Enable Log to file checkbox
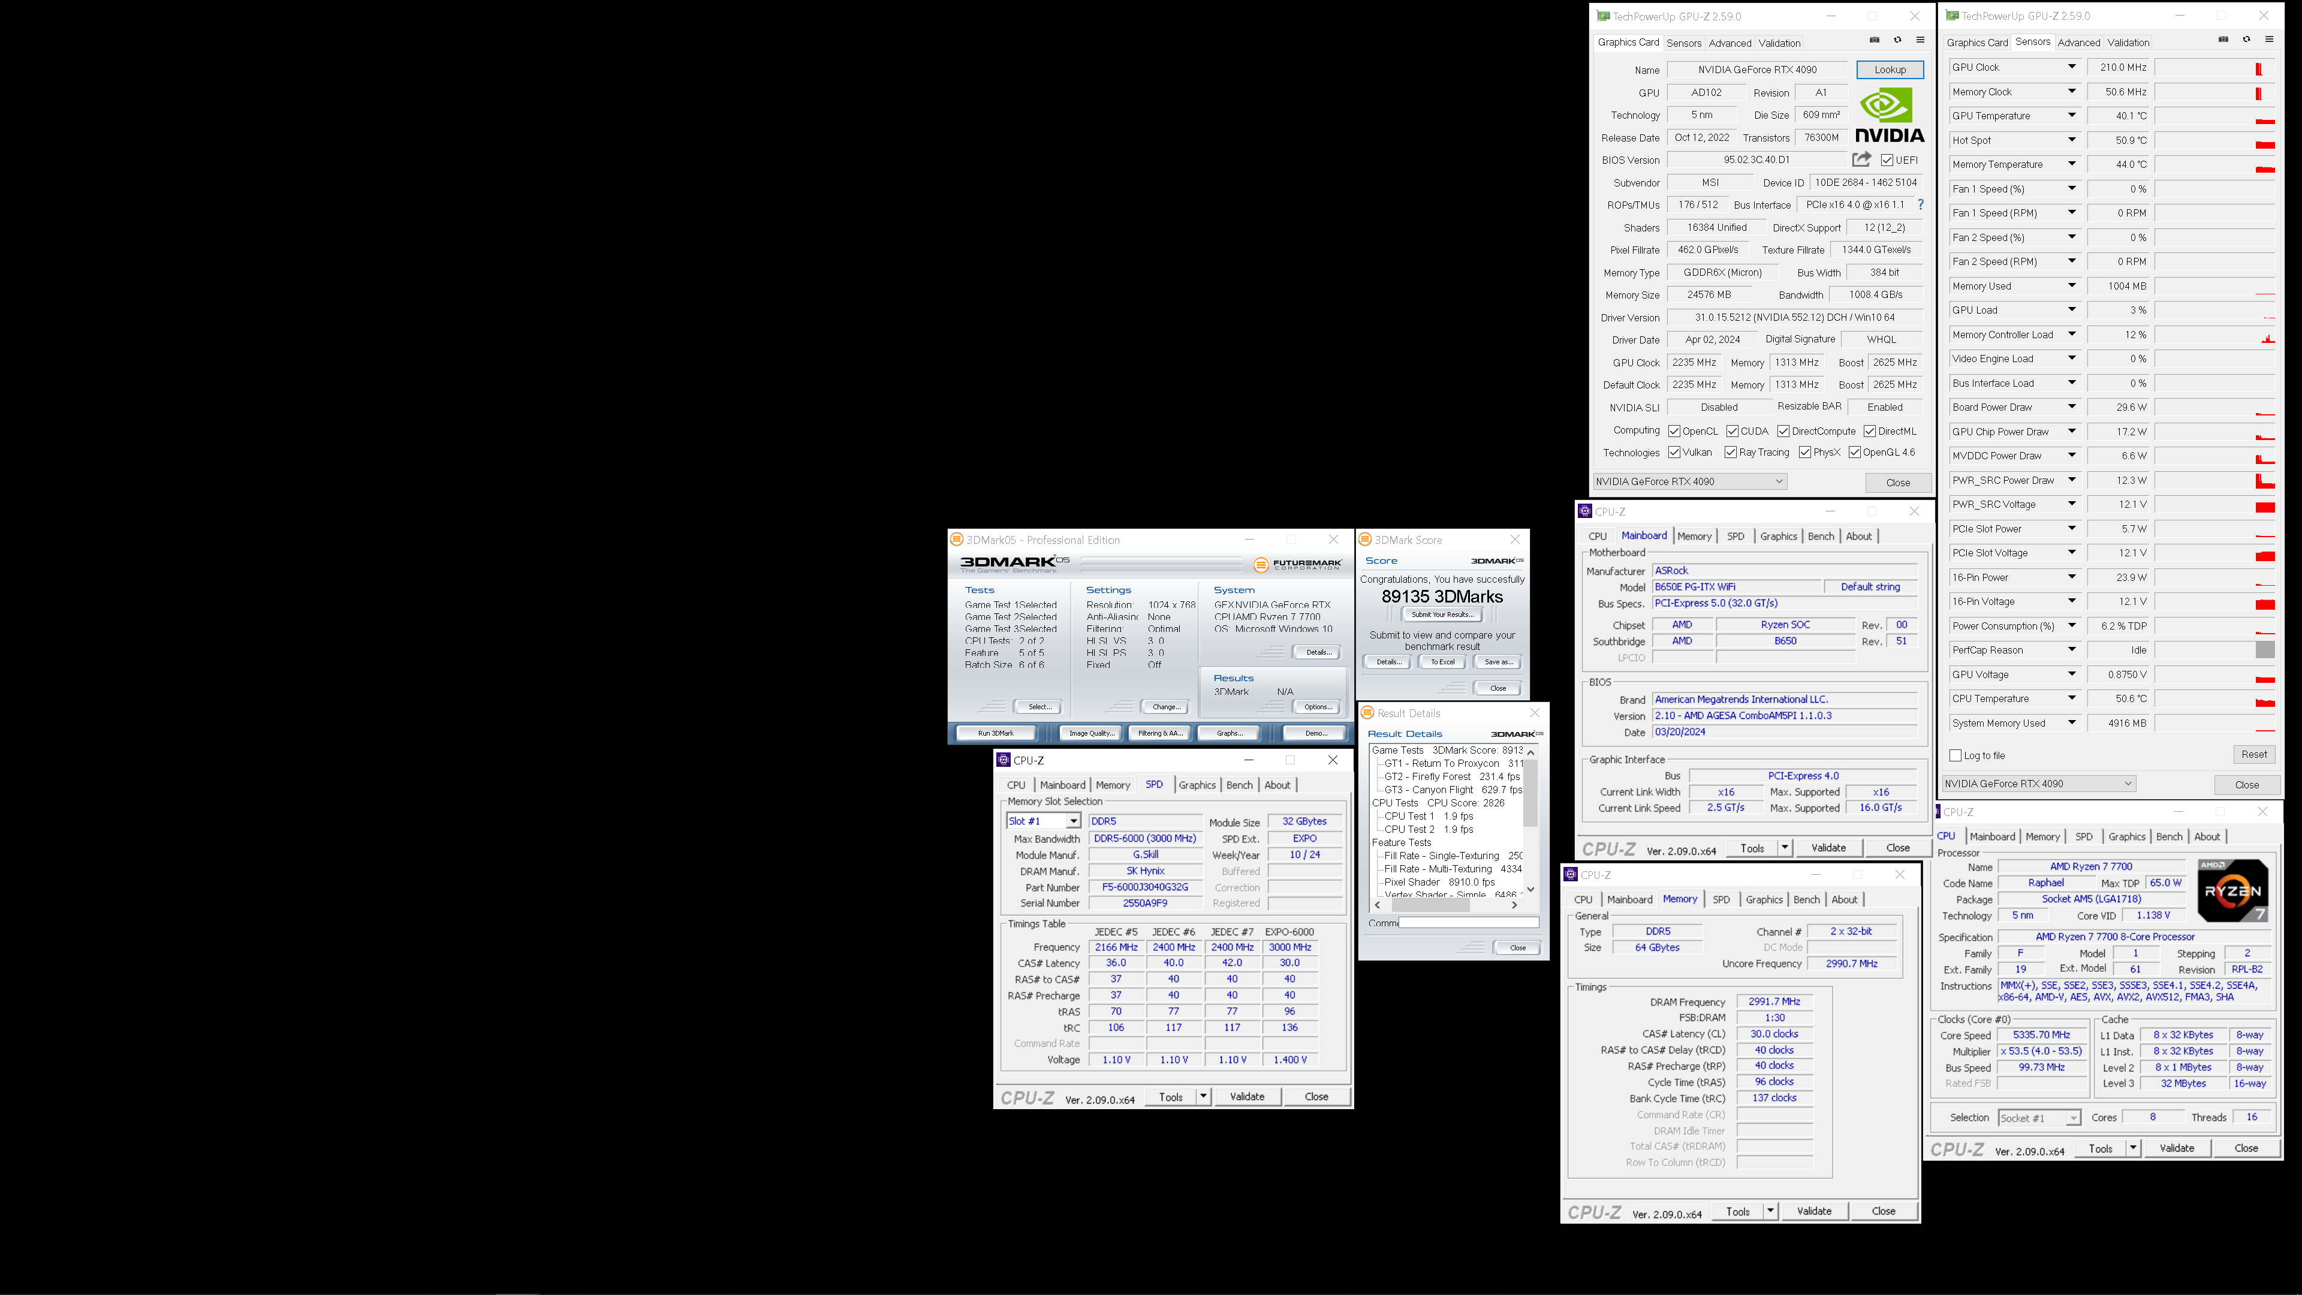 click(x=1956, y=755)
